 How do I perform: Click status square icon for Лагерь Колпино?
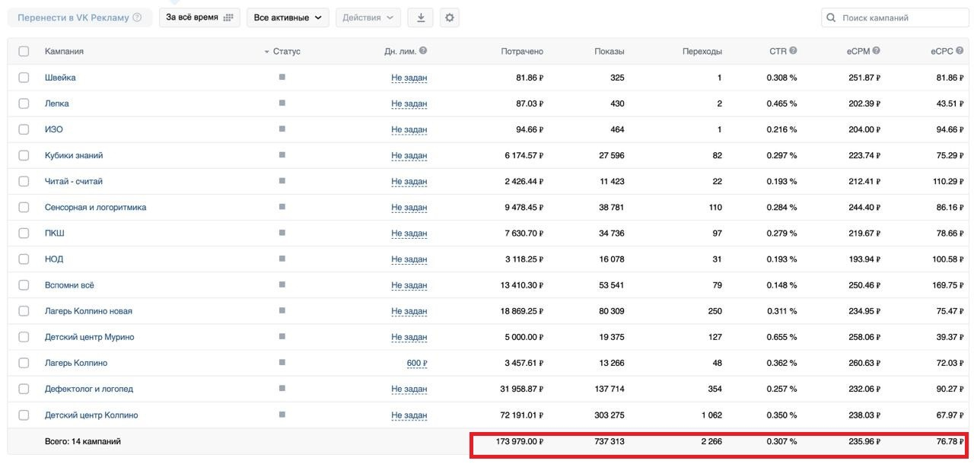pos(282,362)
